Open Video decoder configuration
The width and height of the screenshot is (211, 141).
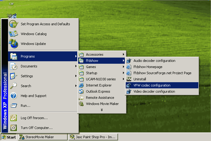click(x=162, y=91)
